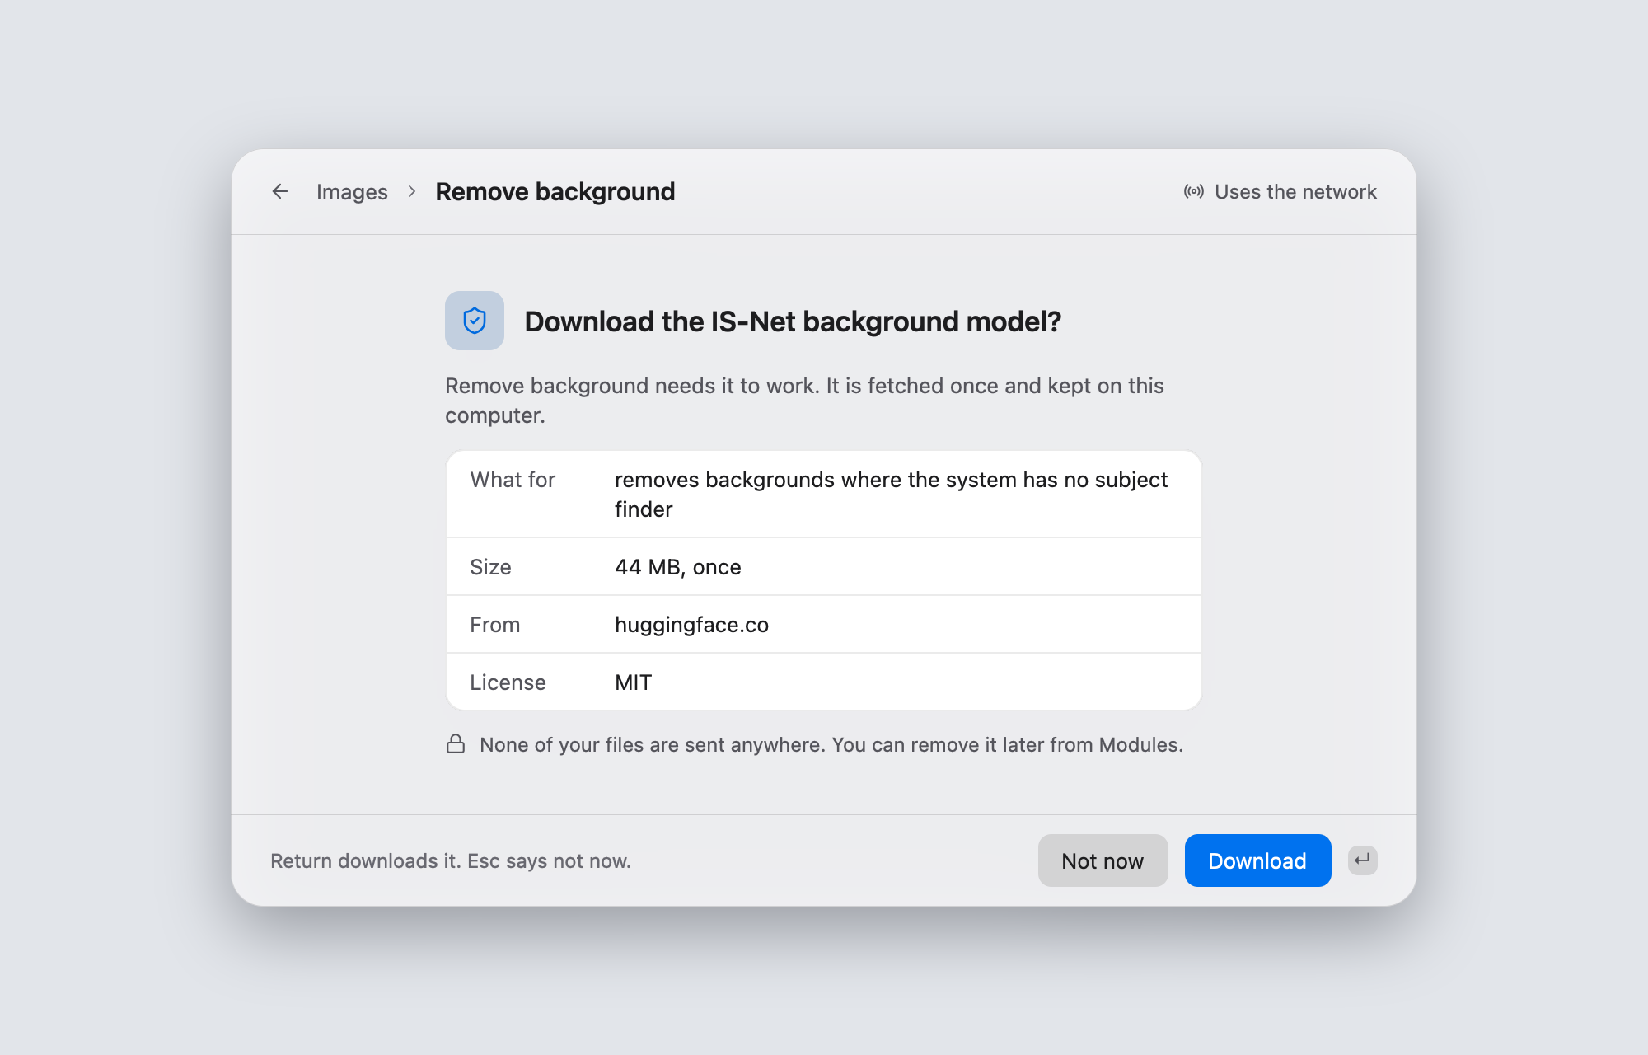
Task: Click the Download the IS-Net background model heading
Action: (793, 321)
